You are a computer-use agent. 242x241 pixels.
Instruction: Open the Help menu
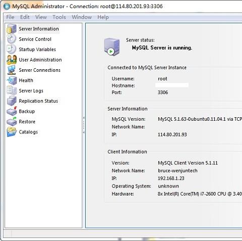[x=103, y=17]
